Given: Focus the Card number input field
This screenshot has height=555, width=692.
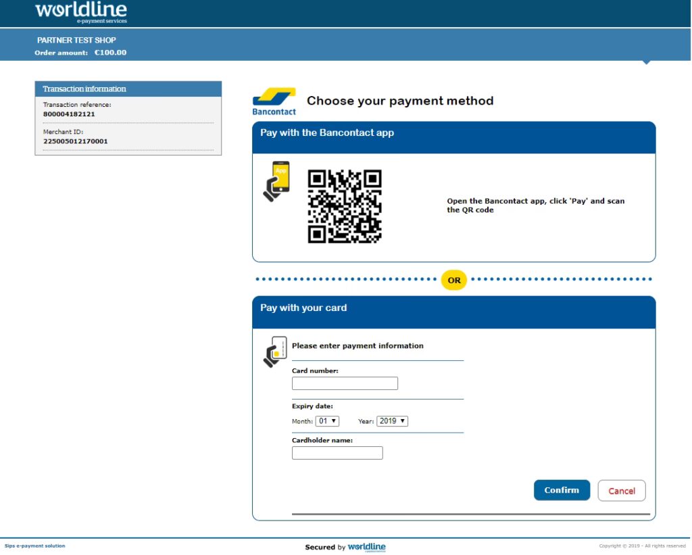Looking at the screenshot, I should [x=345, y=384].
